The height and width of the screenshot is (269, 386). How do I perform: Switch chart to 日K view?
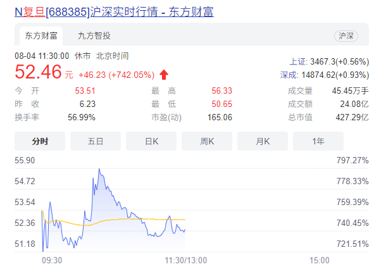pyautogui.click(x=151, y=141)
